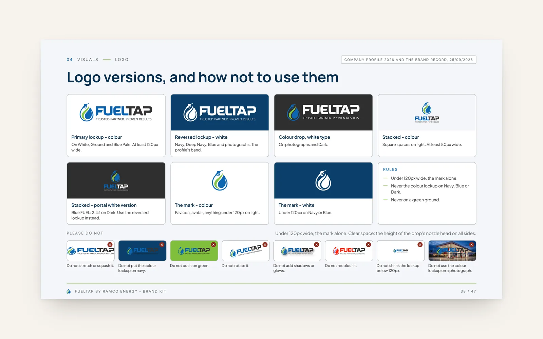Click red X on rotated logo example
This screenshot has height=339, width=543.
(x=265, y=244)
